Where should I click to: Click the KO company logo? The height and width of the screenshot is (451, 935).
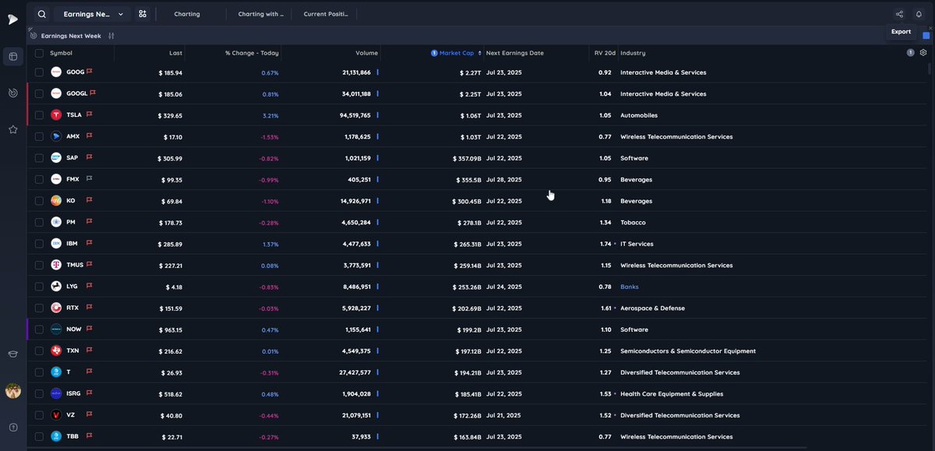tap(56, 200)
